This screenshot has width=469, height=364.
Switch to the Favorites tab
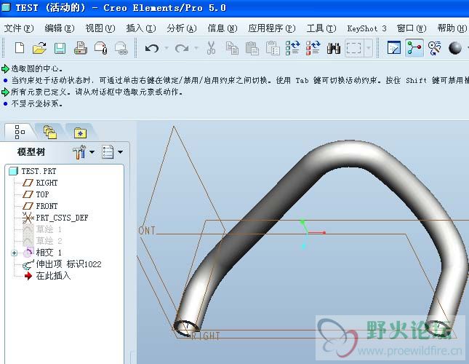click(x=80, y=132)
